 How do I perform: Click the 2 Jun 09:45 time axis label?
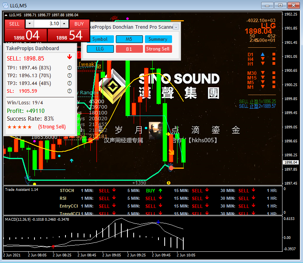pos(161,255)
